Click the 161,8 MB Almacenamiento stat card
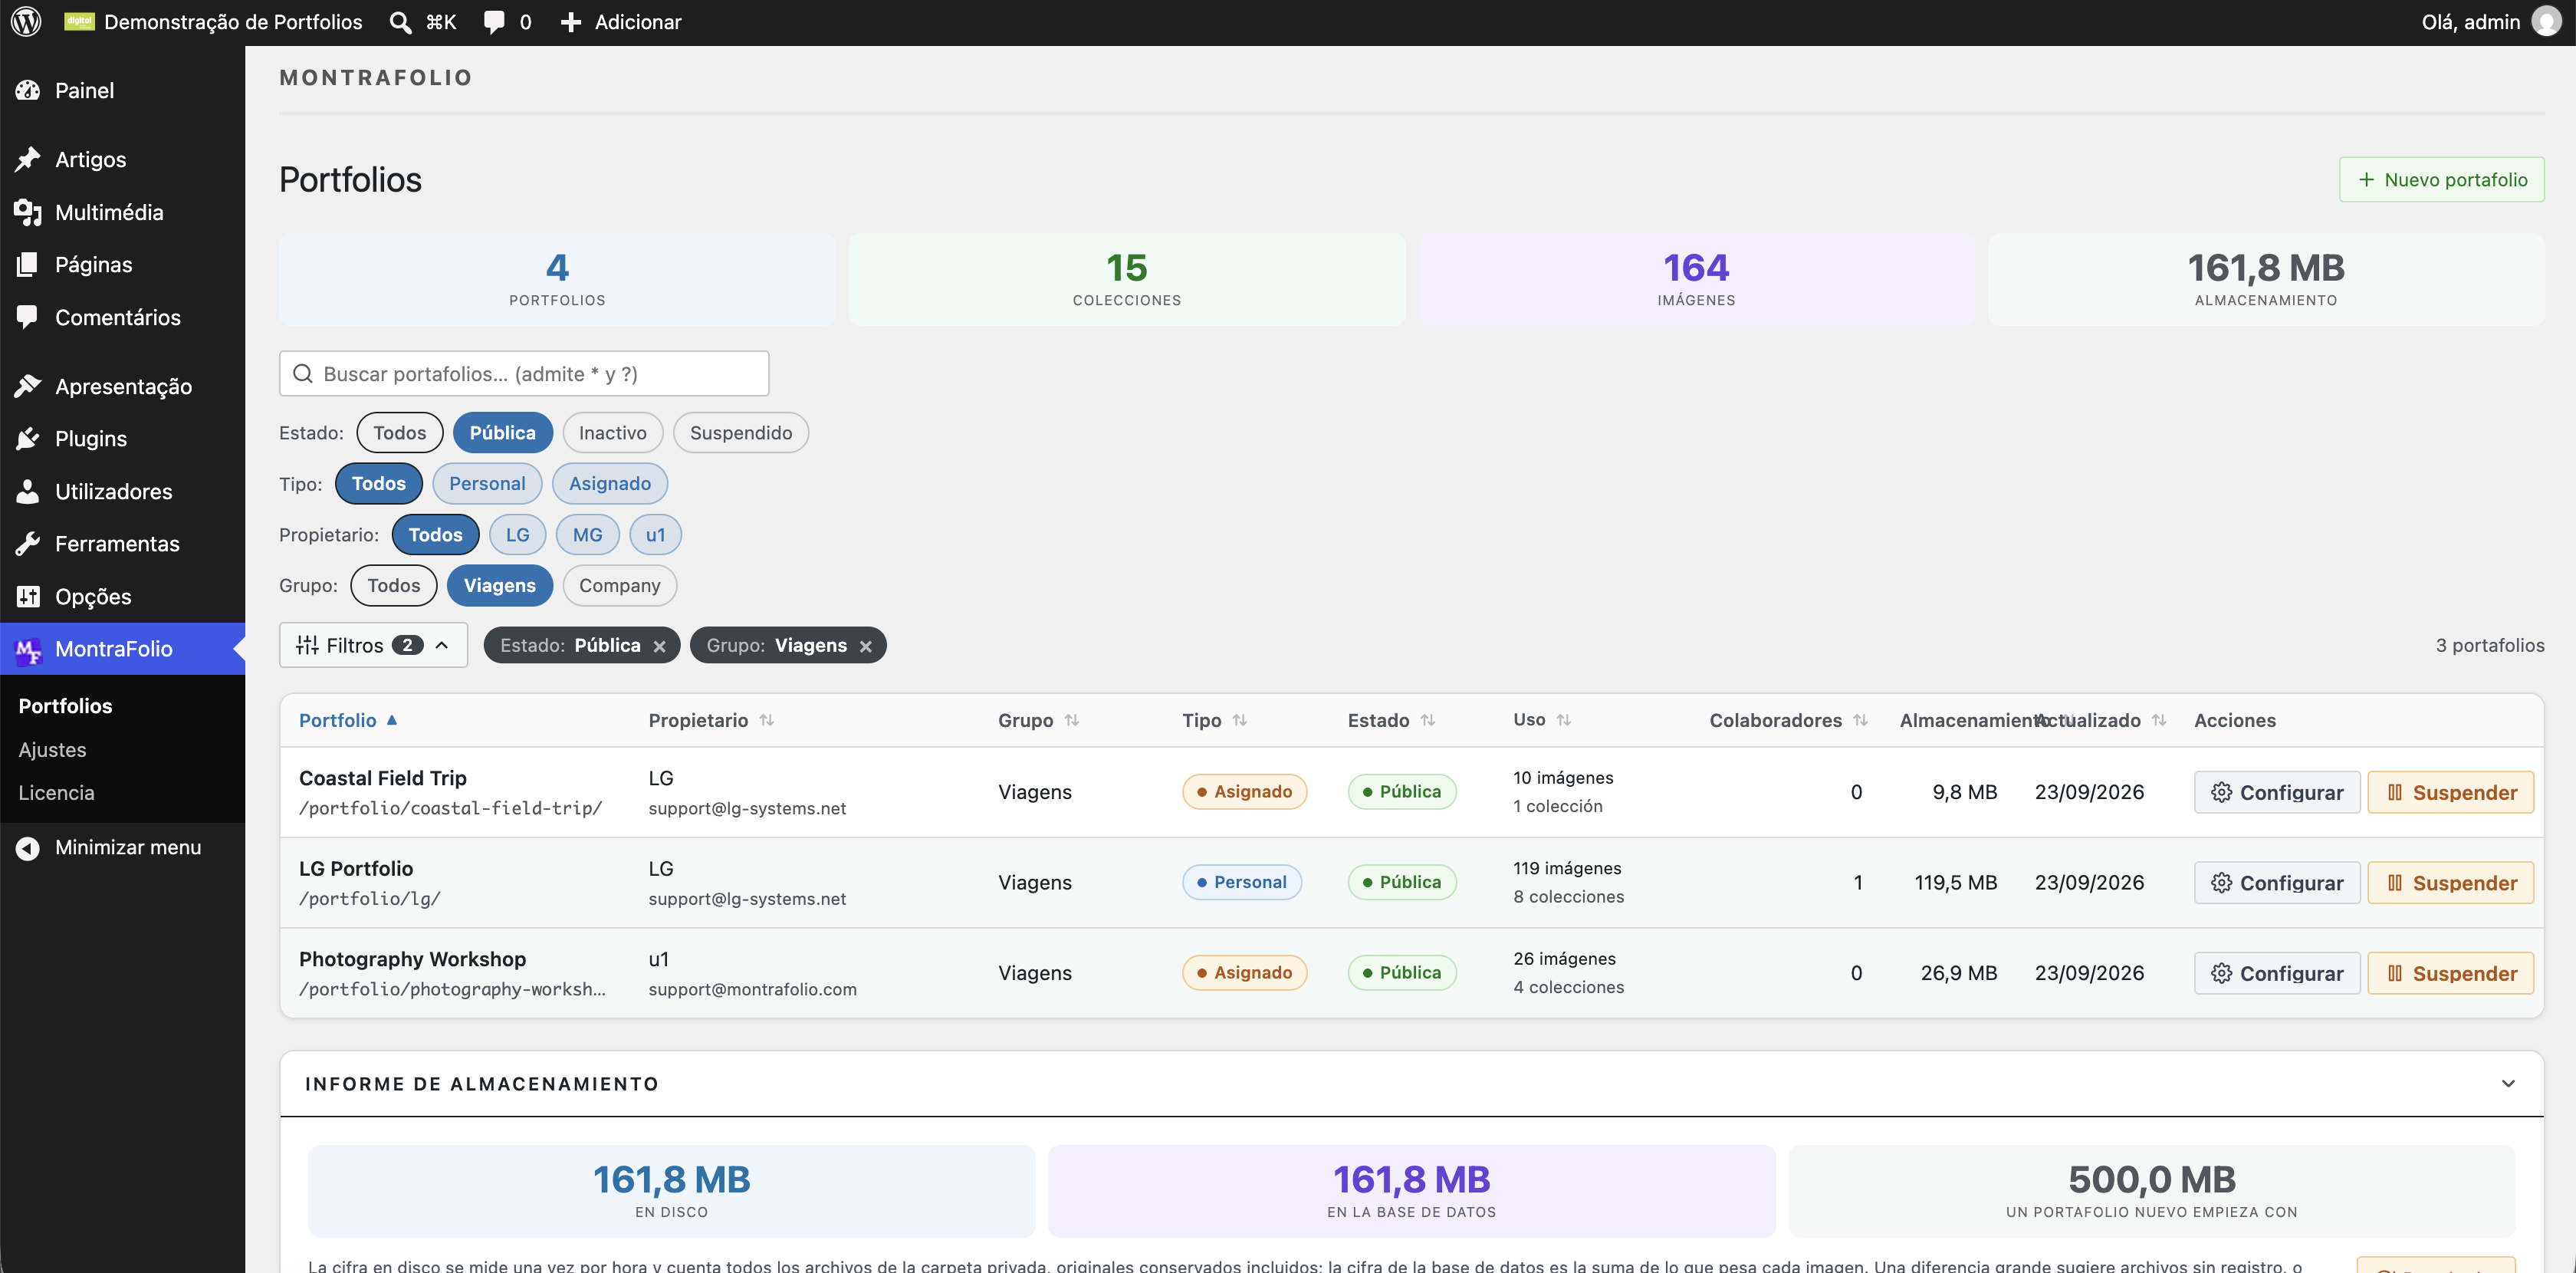Screen dimensions: 2576x1273 (x=2265, y=279)
